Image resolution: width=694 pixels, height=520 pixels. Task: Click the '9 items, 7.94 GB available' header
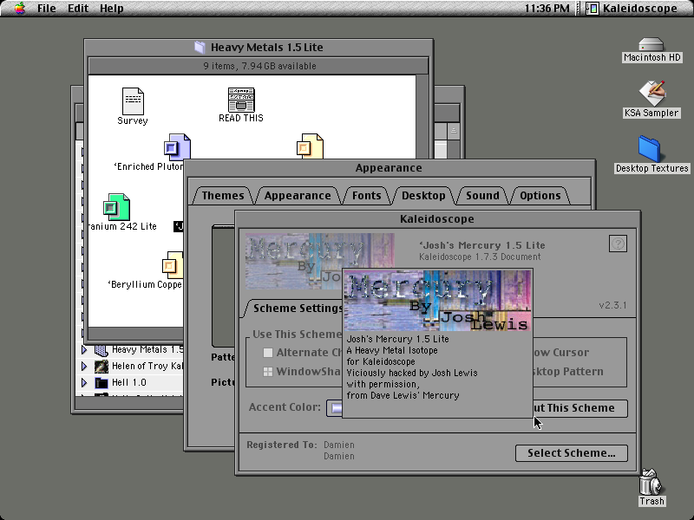pyautogui.click(x=259, y=66)
